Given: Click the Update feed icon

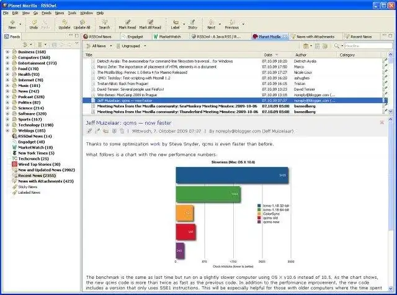Looking at the screenshot, I should [x=65, y=22].
